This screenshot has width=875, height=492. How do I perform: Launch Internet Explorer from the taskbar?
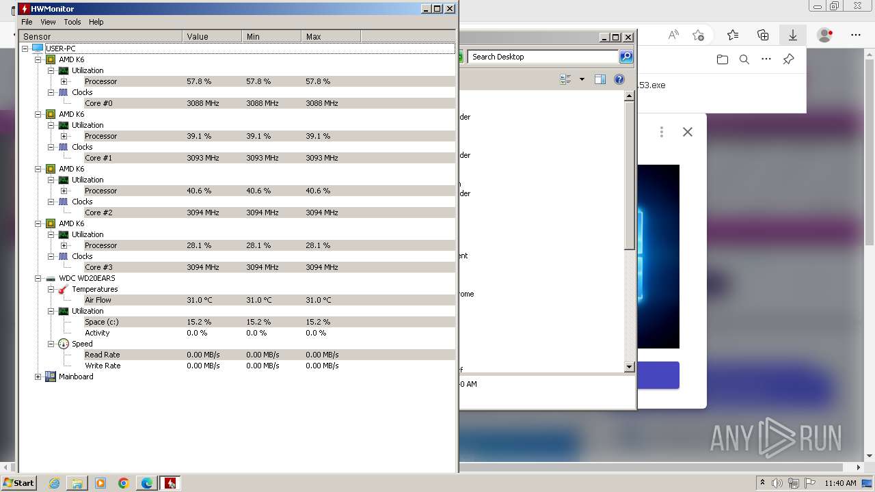pos(54,483)
